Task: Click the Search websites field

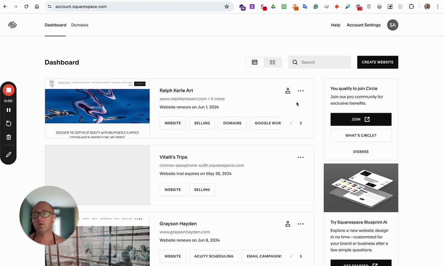Action: tap(319, 62)
